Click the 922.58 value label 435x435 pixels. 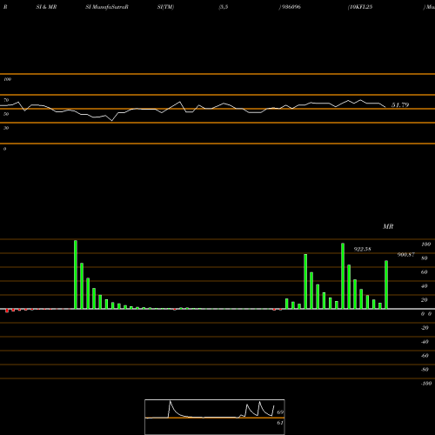click(x=362, y=249)
